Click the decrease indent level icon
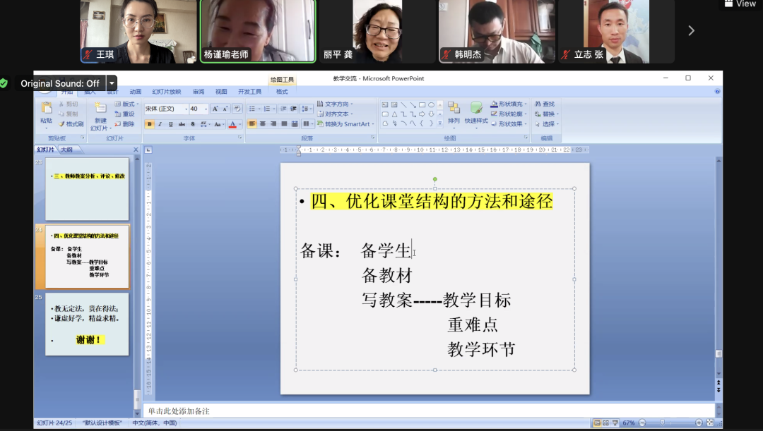The height and width of the screenshot is (431, 763). [283, 109]
